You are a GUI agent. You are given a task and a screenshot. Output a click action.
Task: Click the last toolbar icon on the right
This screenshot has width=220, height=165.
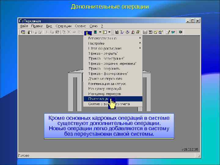point(181,32)
